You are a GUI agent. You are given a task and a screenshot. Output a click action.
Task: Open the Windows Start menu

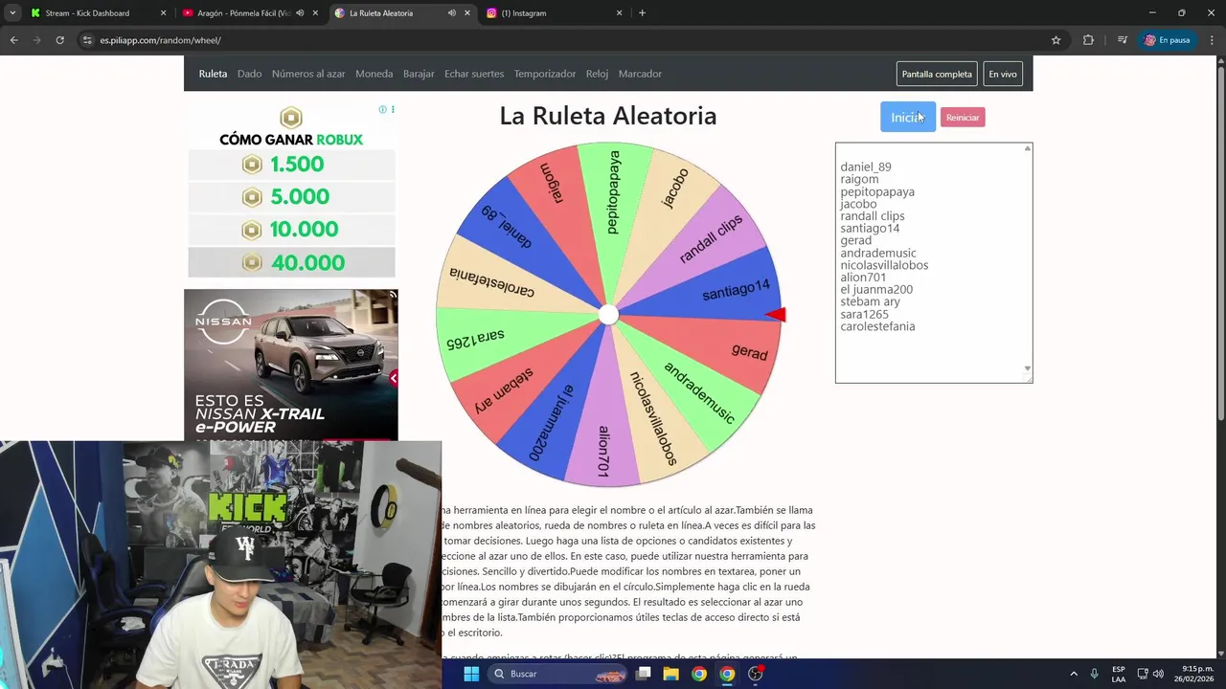pos(471,674)
